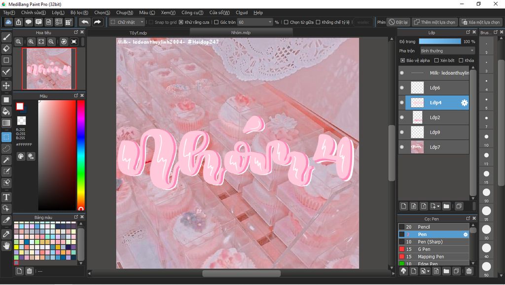Screen dimensions: 505x285
Task: Select the Eraser tool
Action: (x=6, y=49)
